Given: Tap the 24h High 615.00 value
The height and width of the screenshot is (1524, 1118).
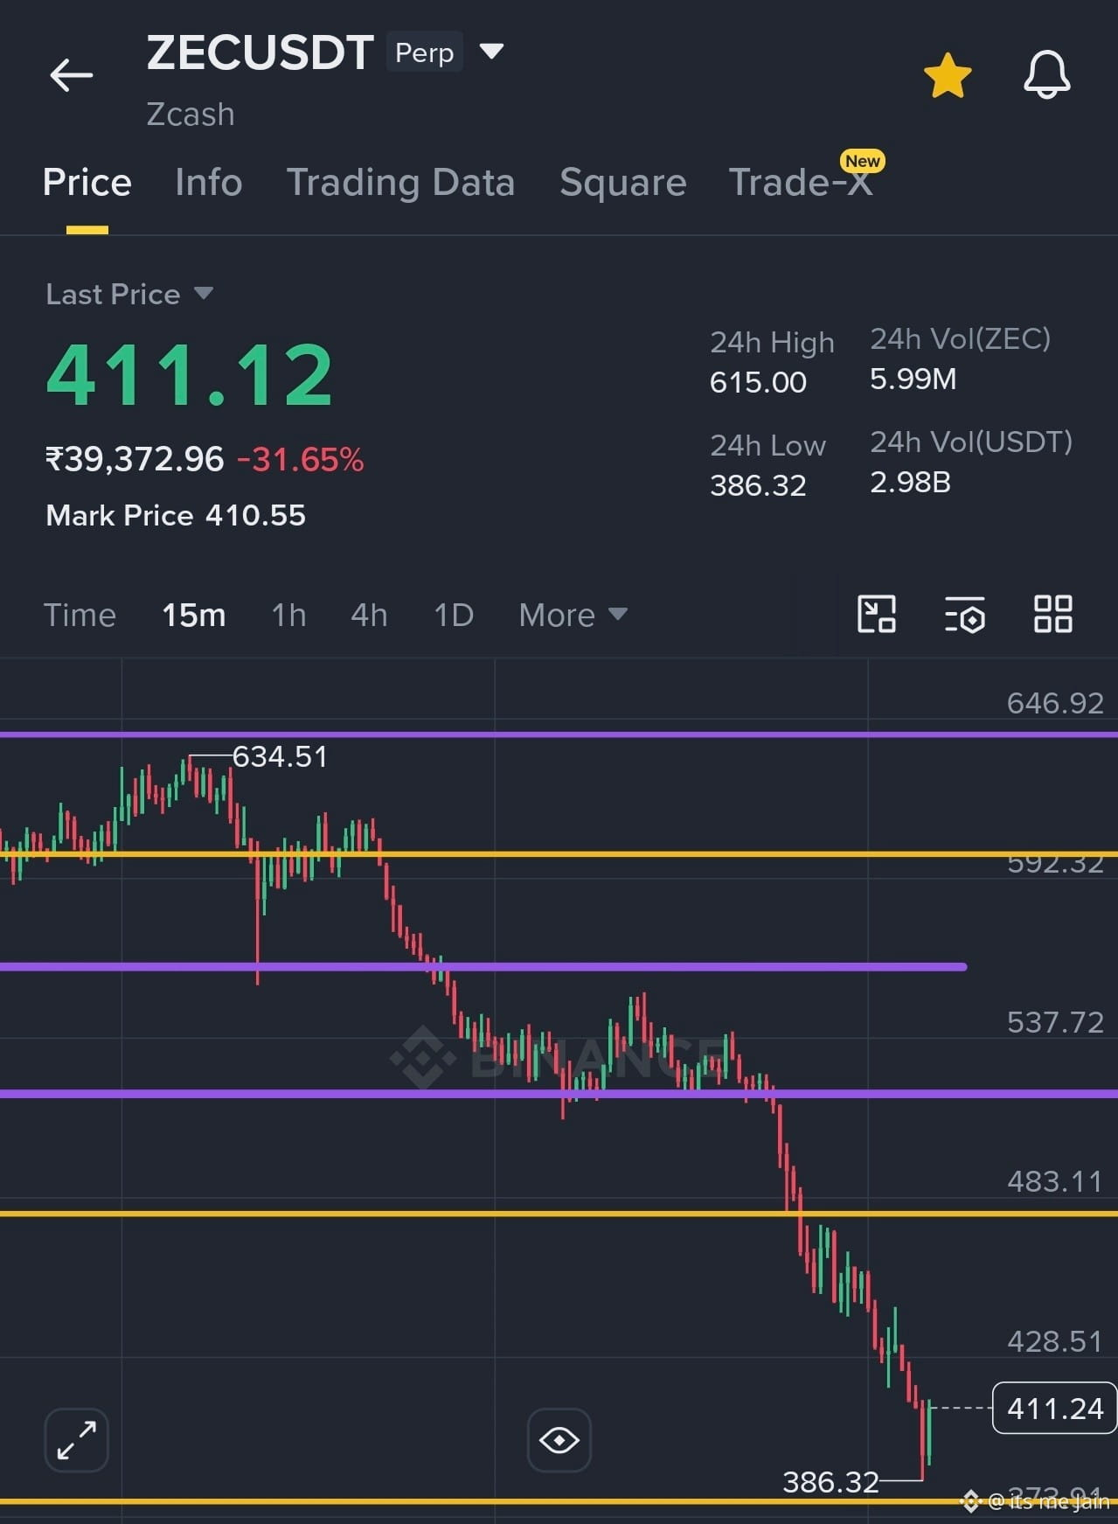Looking at the screenshot, I should (758, 382).
